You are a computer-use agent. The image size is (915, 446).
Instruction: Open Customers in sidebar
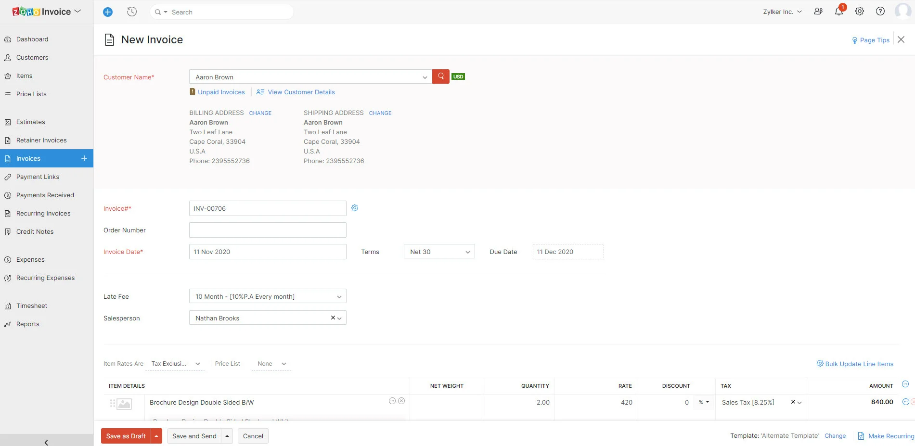[x=32, y=58]
